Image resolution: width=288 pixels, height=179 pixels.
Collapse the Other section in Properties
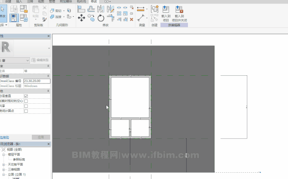coord(48,91)
